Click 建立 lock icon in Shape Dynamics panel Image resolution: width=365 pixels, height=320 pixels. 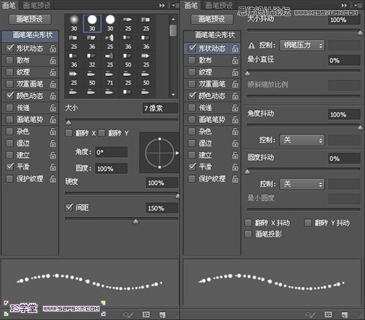(x=235, y=155)
